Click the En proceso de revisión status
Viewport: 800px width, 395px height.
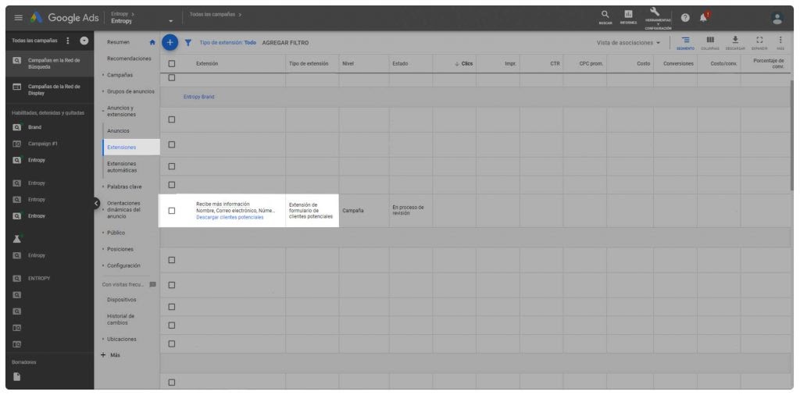pyautogui.click(x=408, y=211)
